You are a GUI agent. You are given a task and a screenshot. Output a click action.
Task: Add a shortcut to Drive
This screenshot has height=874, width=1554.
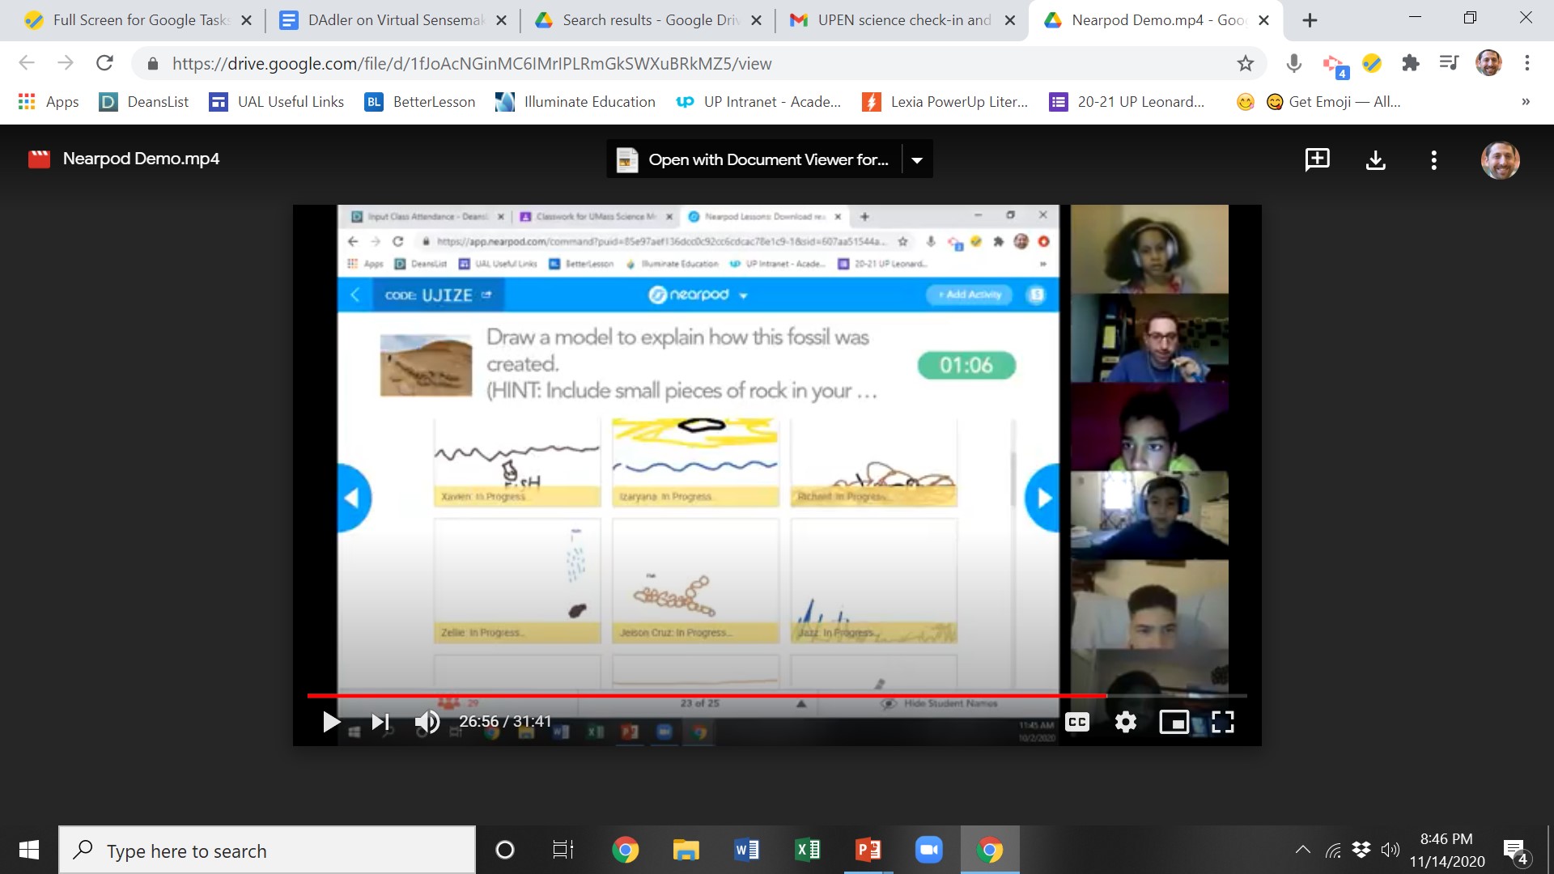[1317, 159]
